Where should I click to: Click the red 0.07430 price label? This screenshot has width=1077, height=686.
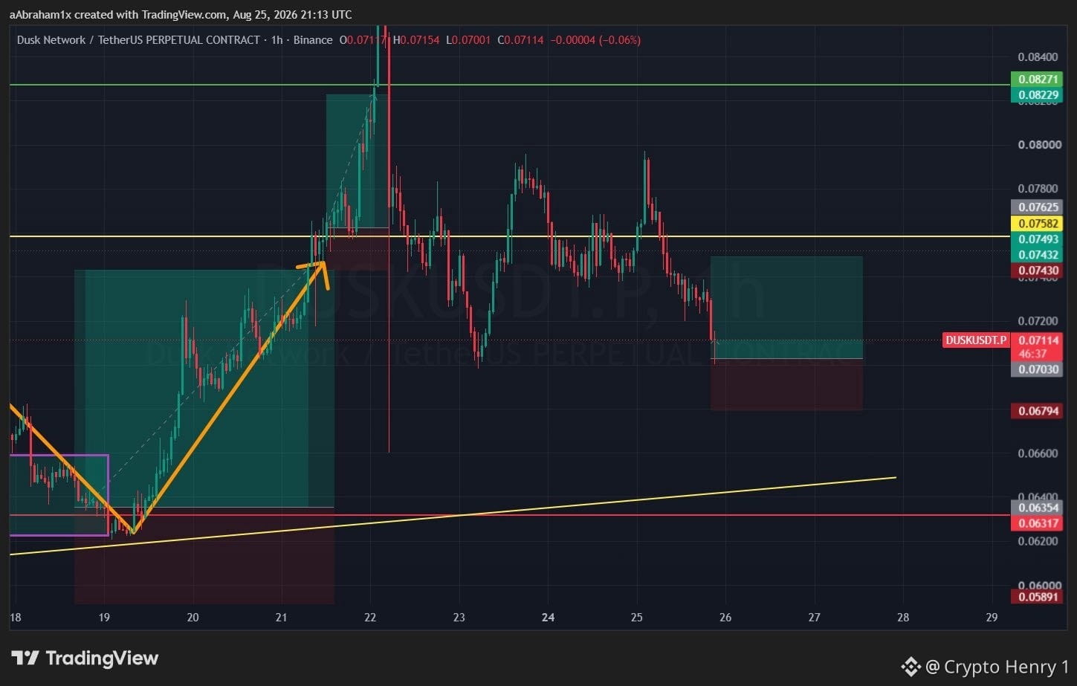click(x=1038, y=271)
